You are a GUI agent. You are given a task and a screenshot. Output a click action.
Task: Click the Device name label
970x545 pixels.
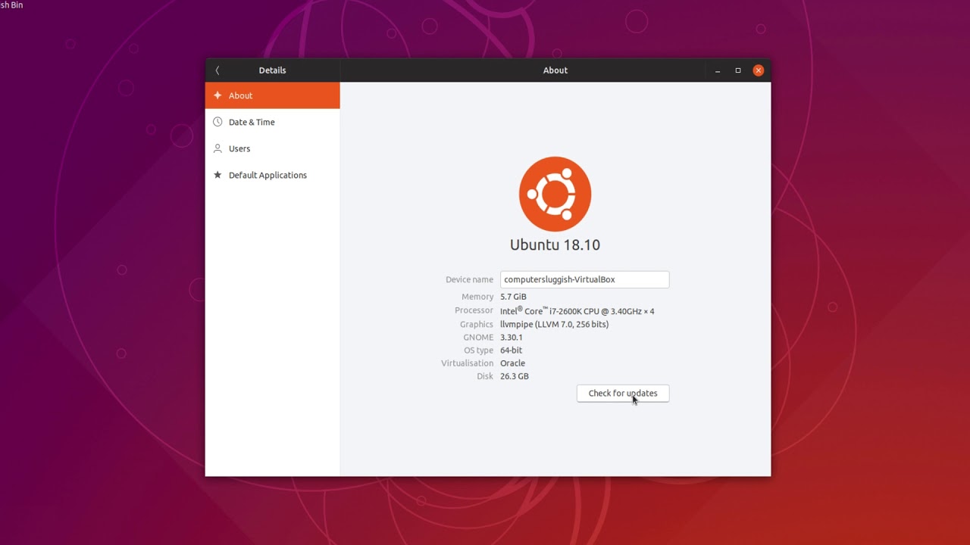[x=469, y=279]
